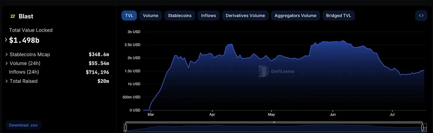Click the Apr label on the x-axis

[x=212, y=114]
